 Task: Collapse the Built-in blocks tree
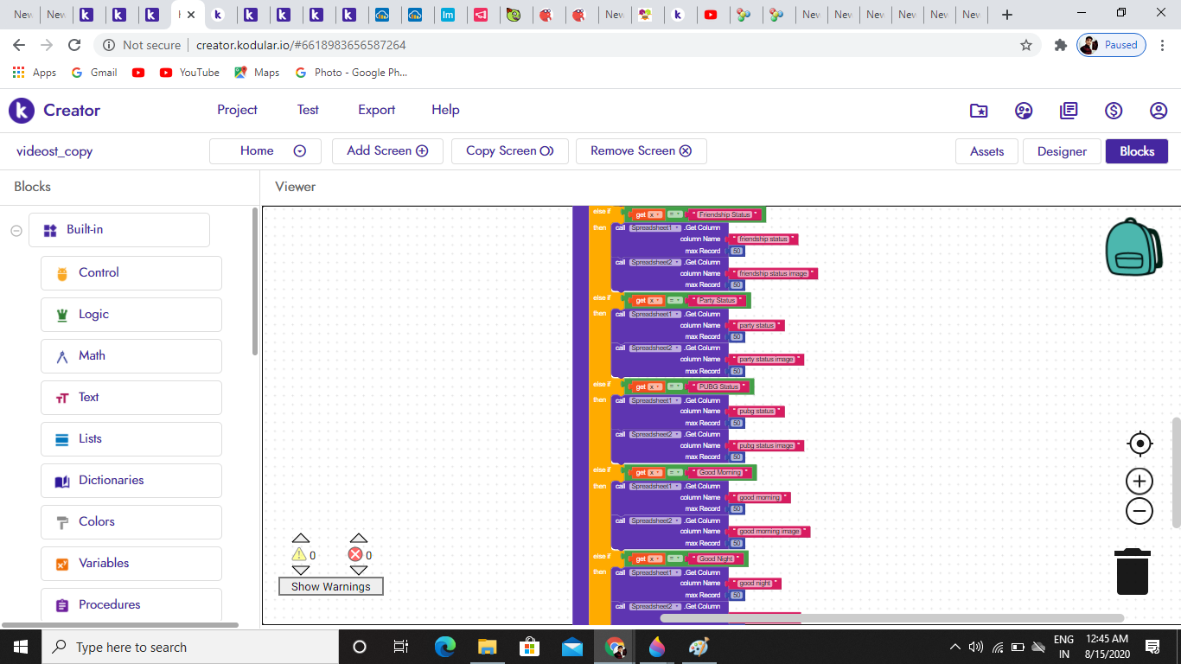click(x=16, y=230)
